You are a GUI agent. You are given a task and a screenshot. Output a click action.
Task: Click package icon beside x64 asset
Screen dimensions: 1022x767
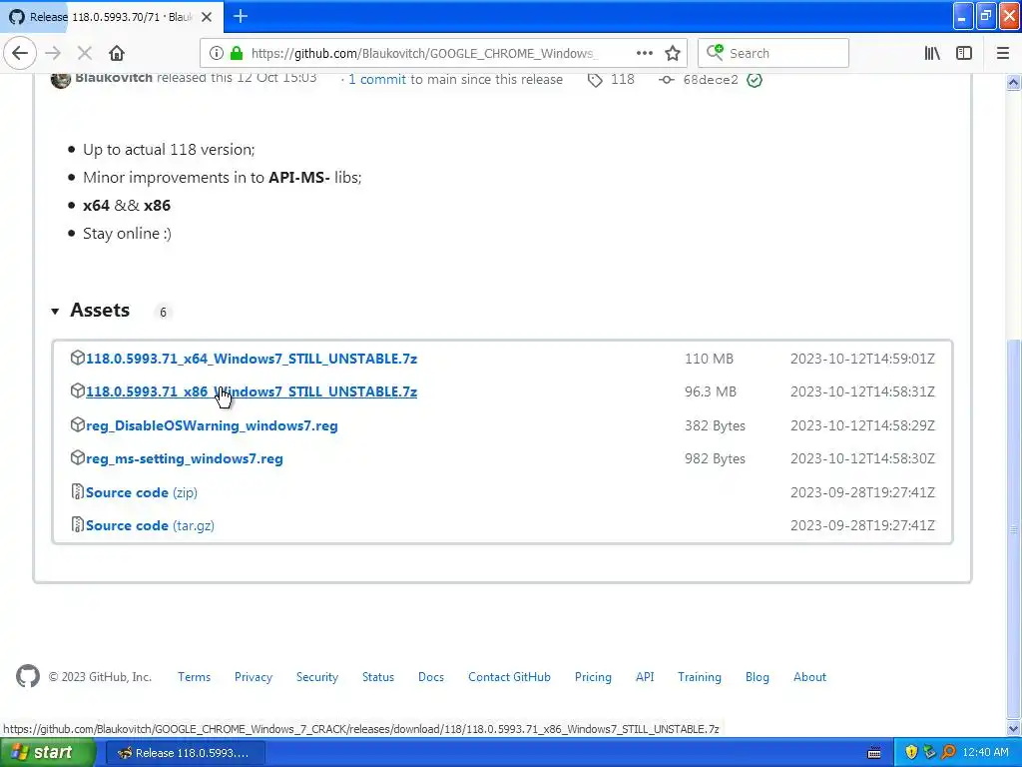[77, 358]
